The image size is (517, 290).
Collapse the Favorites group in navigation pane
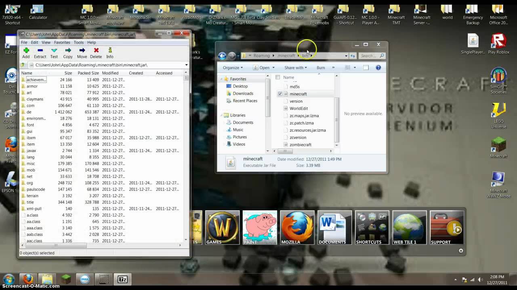222,79
